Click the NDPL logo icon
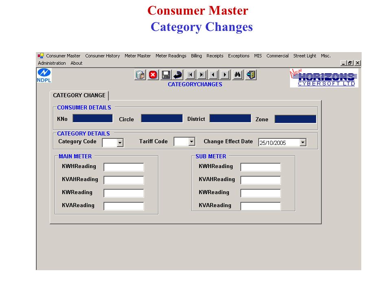Image resolution: width=391 pixels, height=293 pixels. pyautogui.click(x=44, y=76)
